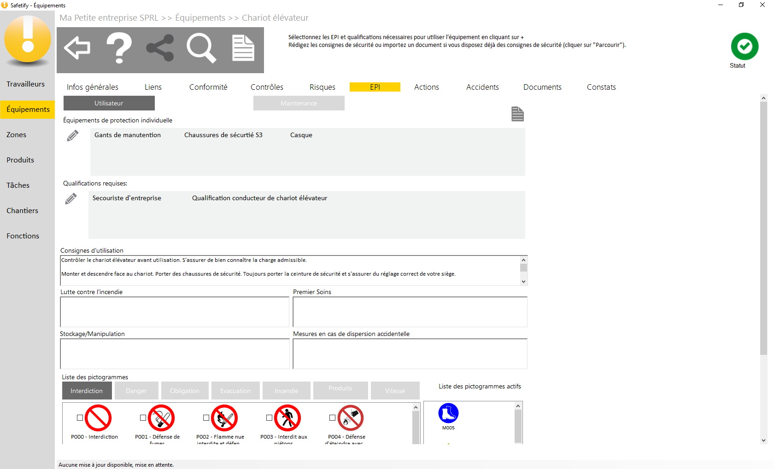
Task: Click the share icon in toolbar
Action: click(160, 48)
